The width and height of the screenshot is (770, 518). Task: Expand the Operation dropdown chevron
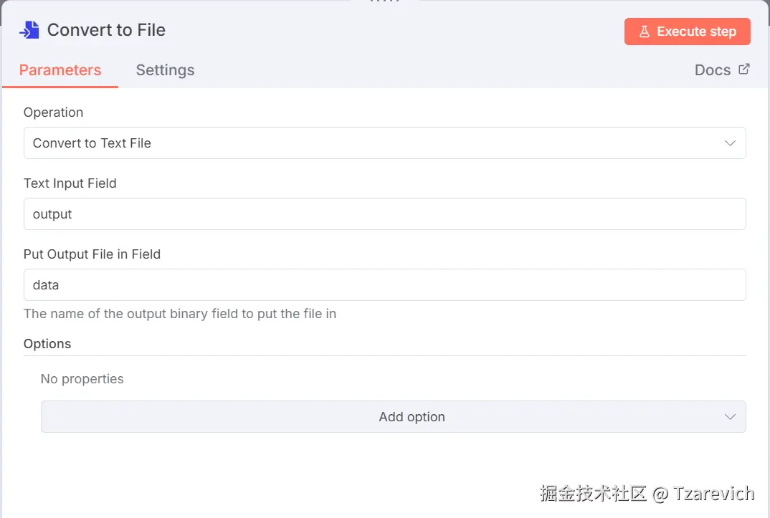730,143
